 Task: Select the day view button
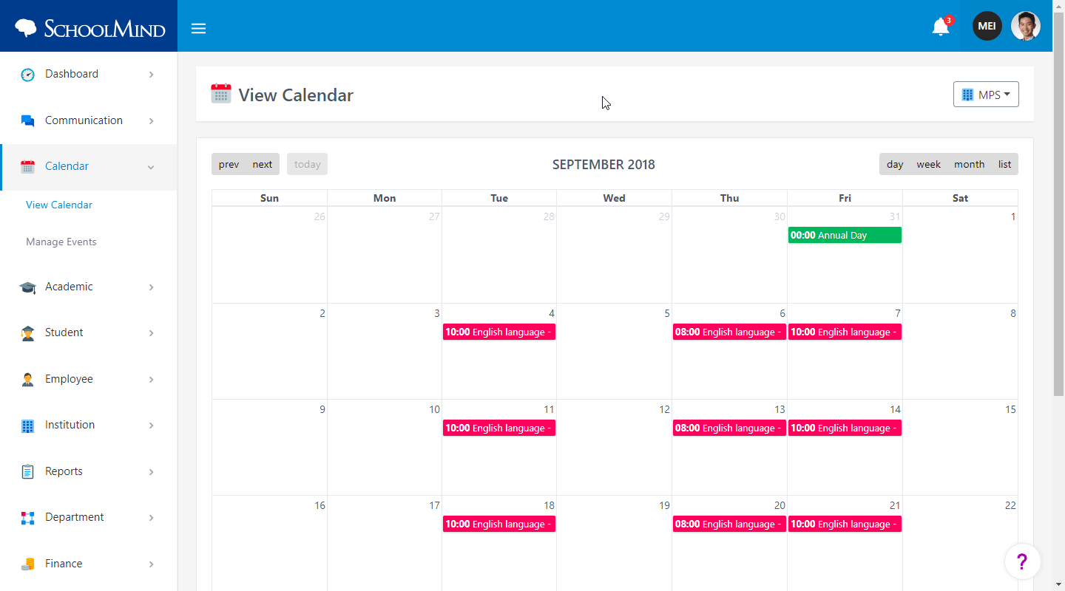tap(895, 164)
